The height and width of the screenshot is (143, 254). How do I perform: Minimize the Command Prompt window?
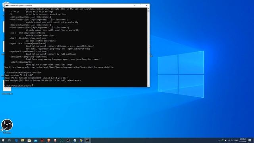[135, 6]
